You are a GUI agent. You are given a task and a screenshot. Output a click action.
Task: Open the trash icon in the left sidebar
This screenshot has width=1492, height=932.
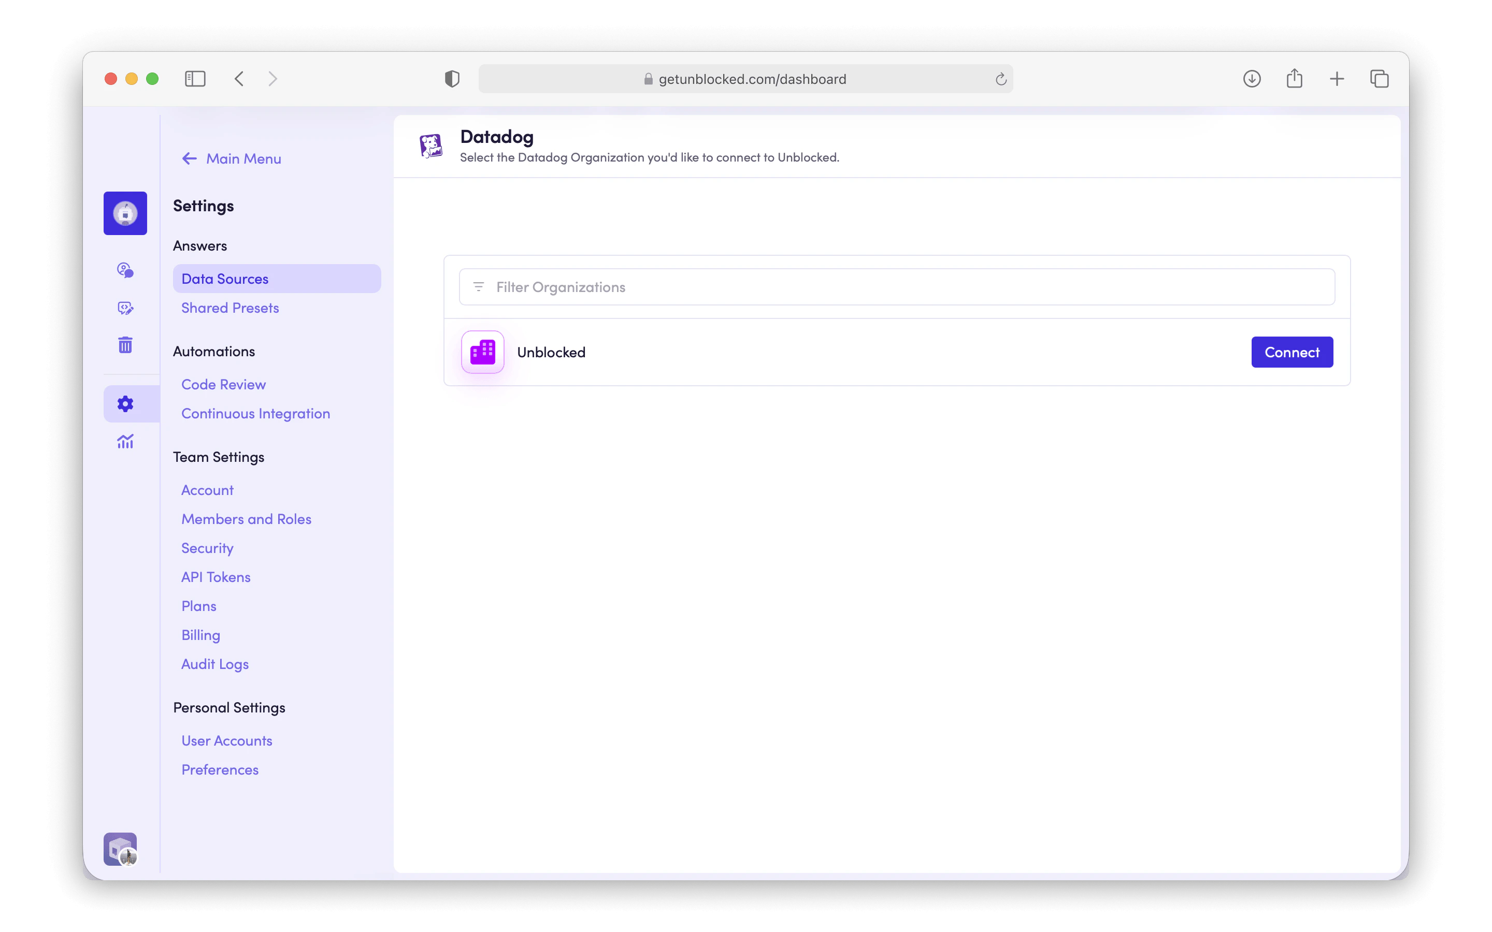[125, 344]
